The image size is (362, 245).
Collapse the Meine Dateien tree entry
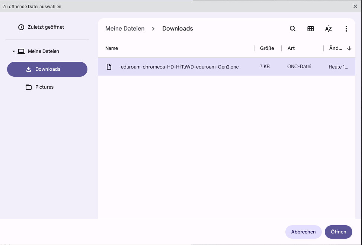click(x=14, y=51)
